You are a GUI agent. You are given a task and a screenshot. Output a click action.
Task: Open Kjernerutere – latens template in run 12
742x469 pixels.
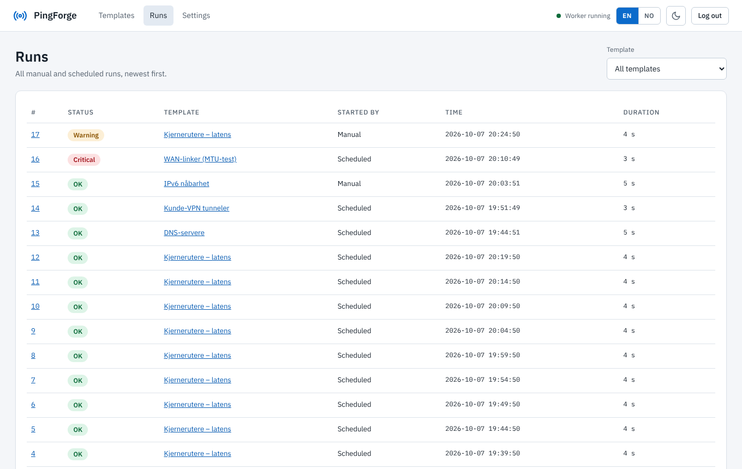point(198,257)
